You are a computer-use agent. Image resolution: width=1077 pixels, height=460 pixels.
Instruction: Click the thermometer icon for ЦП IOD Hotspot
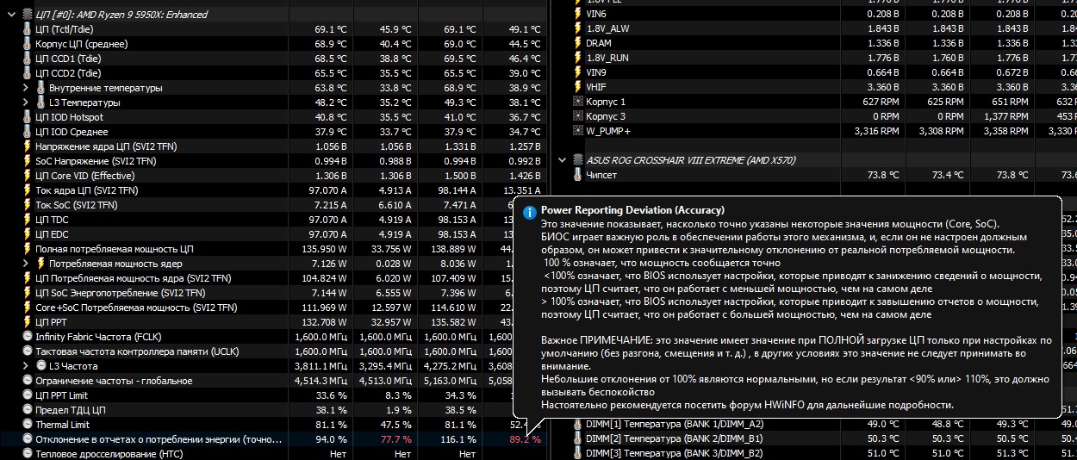(27, 117)
